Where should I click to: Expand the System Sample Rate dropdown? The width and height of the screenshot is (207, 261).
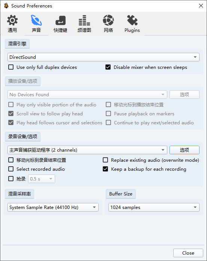pyautogui.click(x=53, y=207)
